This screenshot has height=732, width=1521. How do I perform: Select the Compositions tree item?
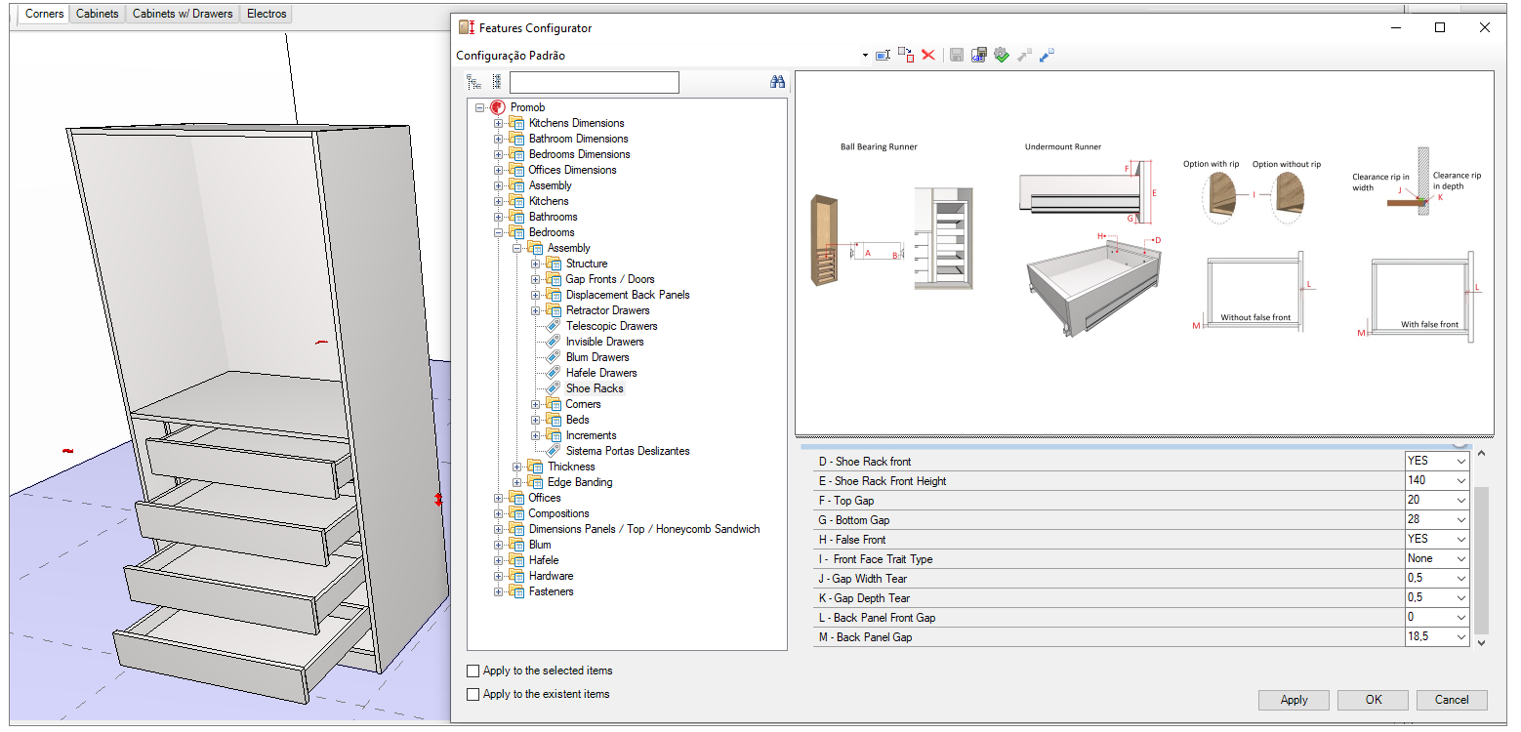[558, 513]
